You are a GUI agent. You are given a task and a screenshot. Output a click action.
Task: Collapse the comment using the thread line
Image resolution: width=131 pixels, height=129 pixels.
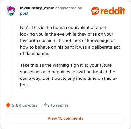coord(11,56)
